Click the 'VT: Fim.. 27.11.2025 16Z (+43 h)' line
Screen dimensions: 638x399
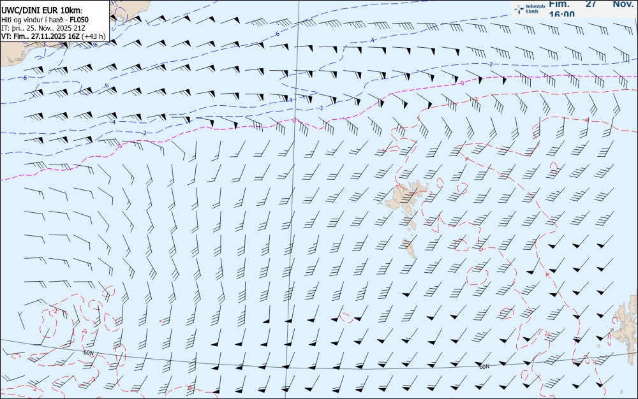(x=54, y=36)
